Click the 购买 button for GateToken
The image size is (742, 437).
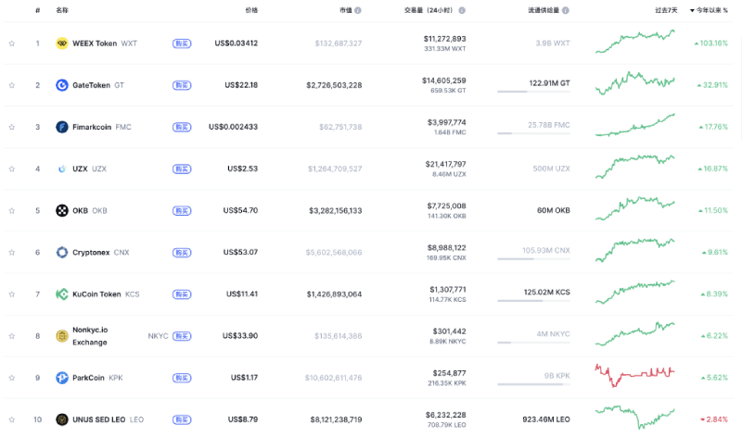point(182,85)
